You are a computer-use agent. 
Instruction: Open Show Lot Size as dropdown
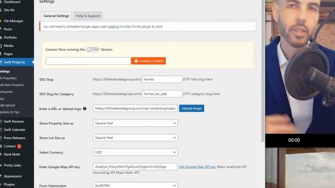(135, 138)
